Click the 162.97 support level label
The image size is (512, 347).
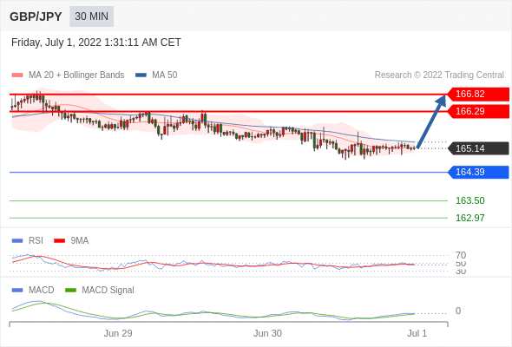pyautogui.click(x=469, y=218)
